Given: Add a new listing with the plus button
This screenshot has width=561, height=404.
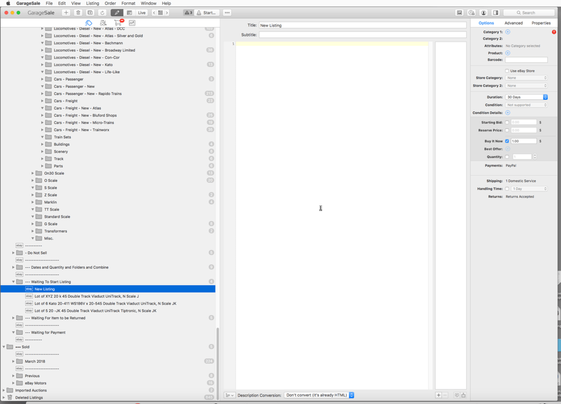Looking at the screenshot, I should tap(66, 13).
